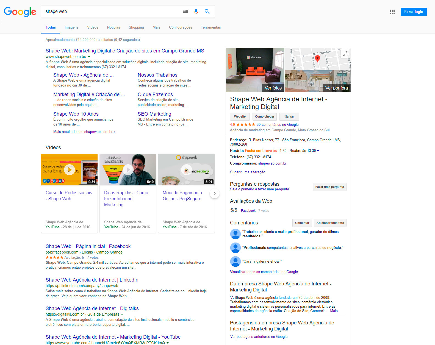This screenshot has width=435, height=345.
Task: Click the Website button in business panel
Action: (240, 116)
